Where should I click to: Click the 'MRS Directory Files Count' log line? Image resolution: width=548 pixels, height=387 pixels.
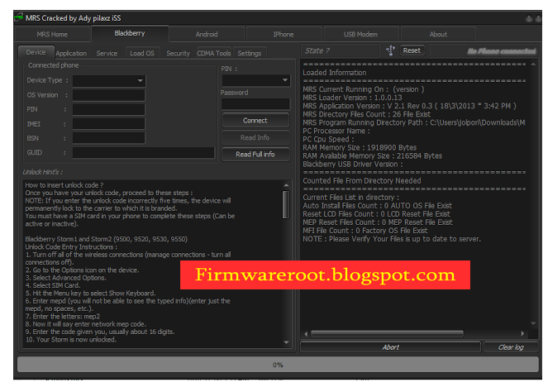click(367, 114)
